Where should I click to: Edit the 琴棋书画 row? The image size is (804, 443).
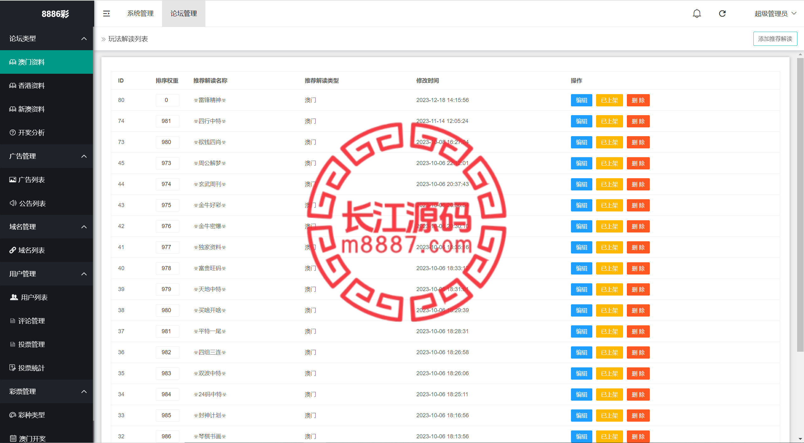click(x=581, y=436)
